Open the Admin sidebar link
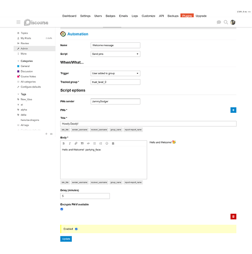 point(35,49)
